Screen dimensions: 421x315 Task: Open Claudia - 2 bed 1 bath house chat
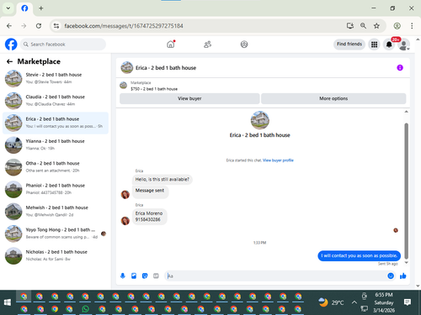(x=56, y=101)
